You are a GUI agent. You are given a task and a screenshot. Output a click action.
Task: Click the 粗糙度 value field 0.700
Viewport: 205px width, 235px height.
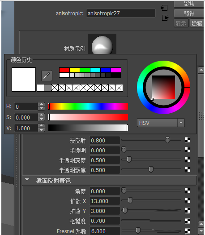point(105,221)
